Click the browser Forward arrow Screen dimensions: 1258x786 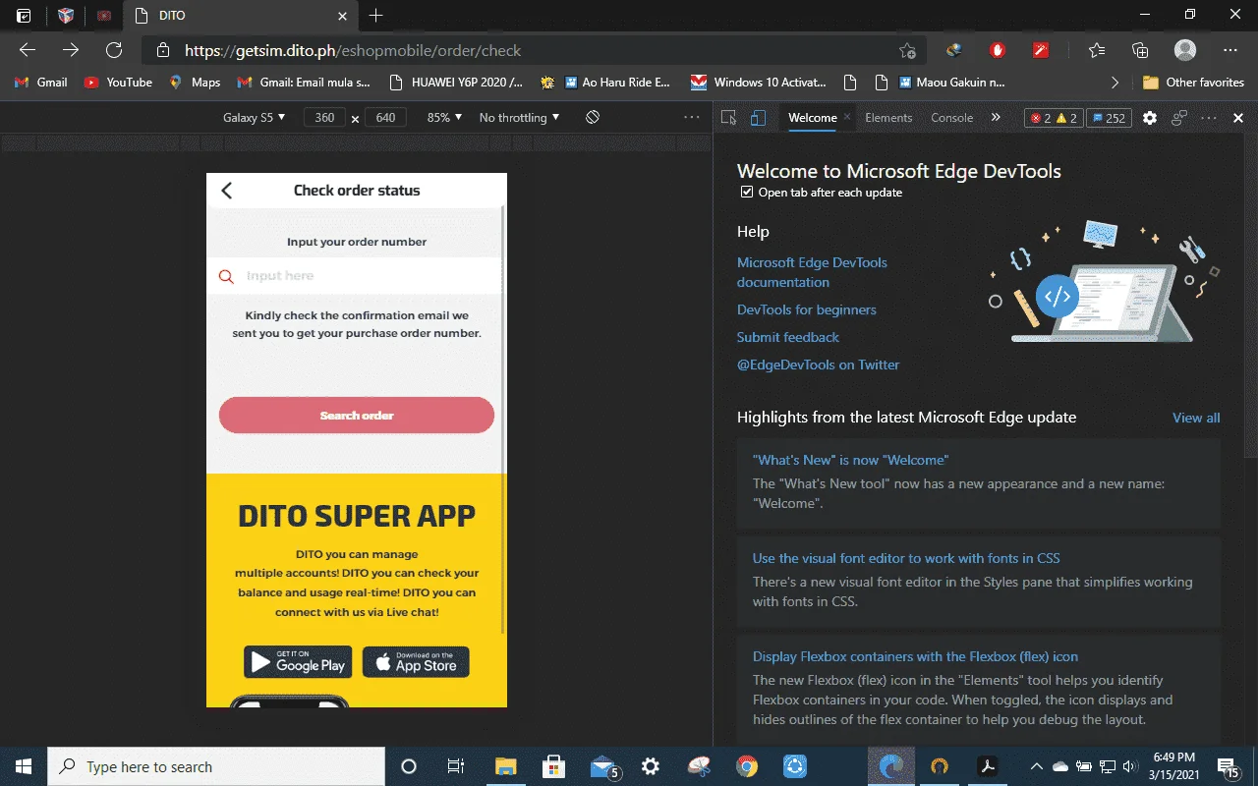click(x=71, y=50)
